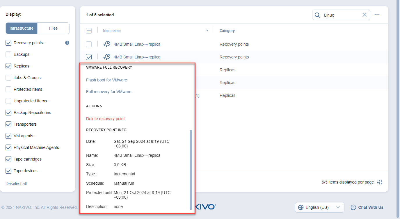Clear the Linux search text

[364, 15]
